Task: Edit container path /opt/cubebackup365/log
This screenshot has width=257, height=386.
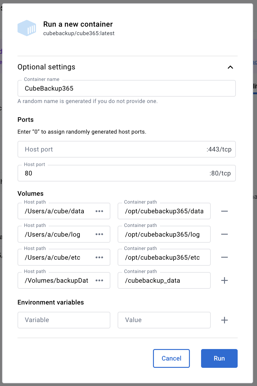Action: click(x=164, y=234)
